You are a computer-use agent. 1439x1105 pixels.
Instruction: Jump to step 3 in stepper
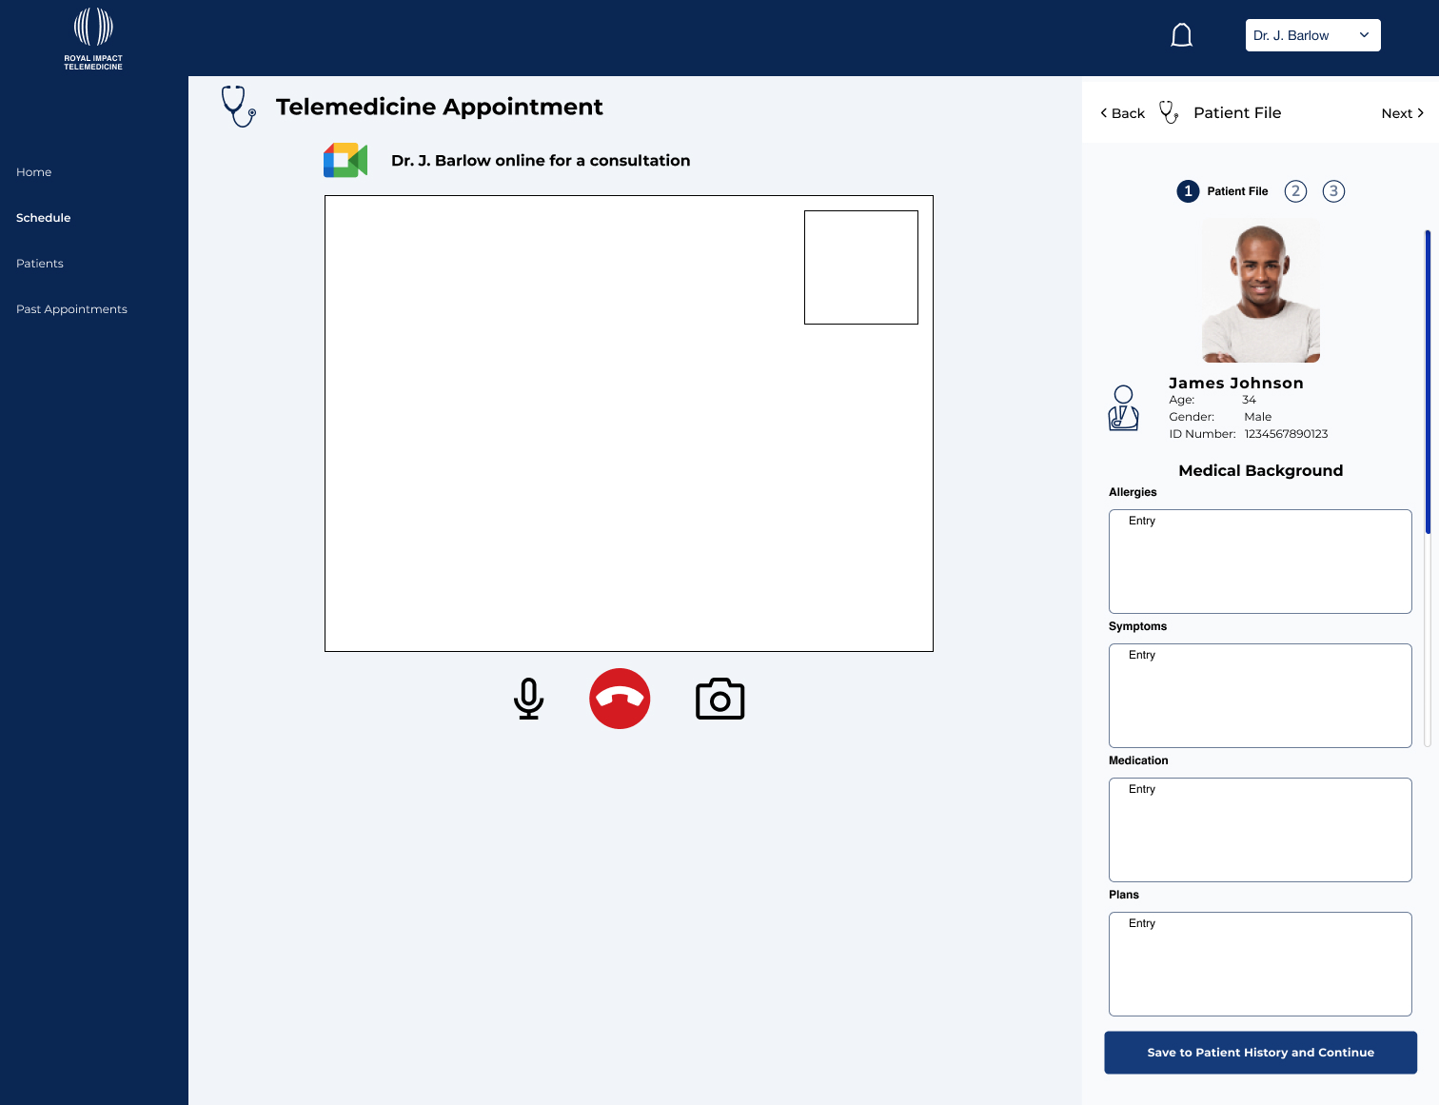point(1333,191)
